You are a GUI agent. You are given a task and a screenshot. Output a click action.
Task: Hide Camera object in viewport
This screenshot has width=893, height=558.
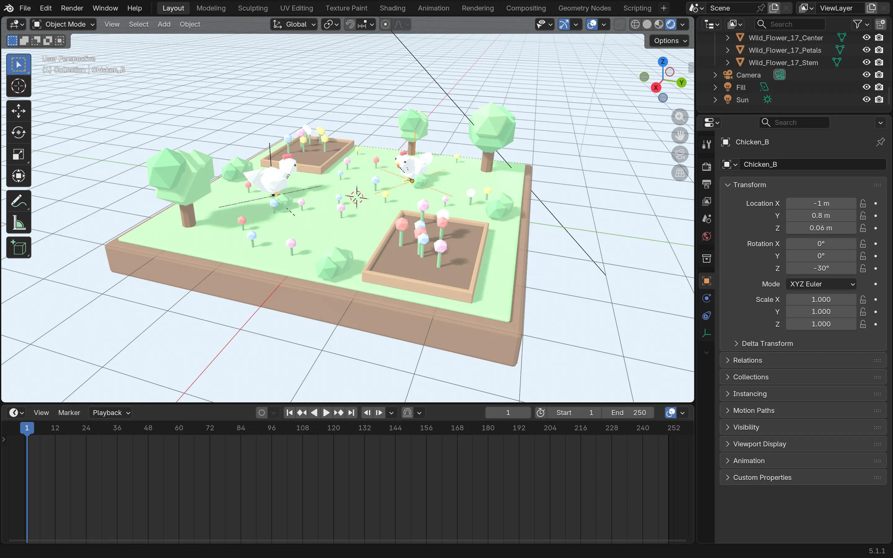pos(866,74)
